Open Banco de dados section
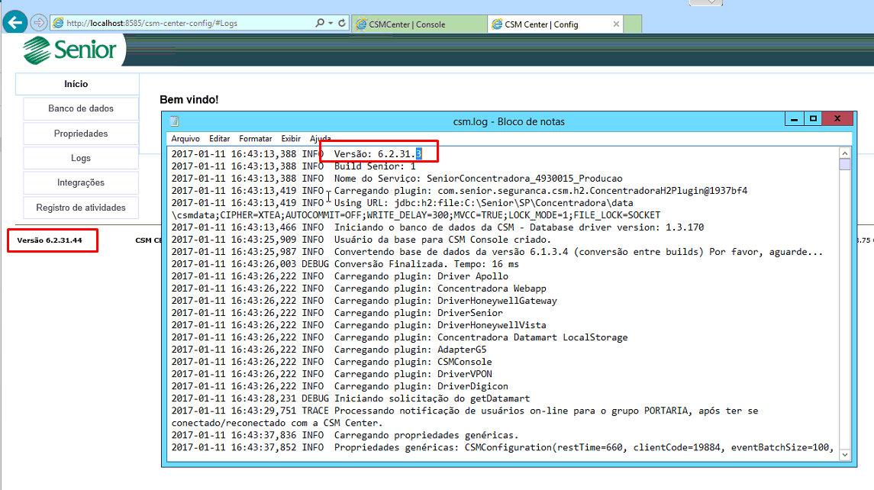 [81, 108]
